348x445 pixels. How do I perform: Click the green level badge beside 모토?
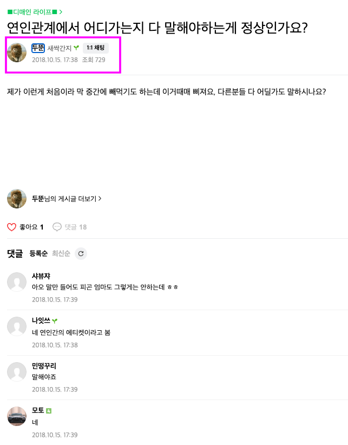49,411
